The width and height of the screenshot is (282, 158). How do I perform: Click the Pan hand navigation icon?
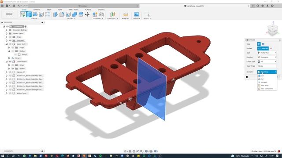[134, 151]
